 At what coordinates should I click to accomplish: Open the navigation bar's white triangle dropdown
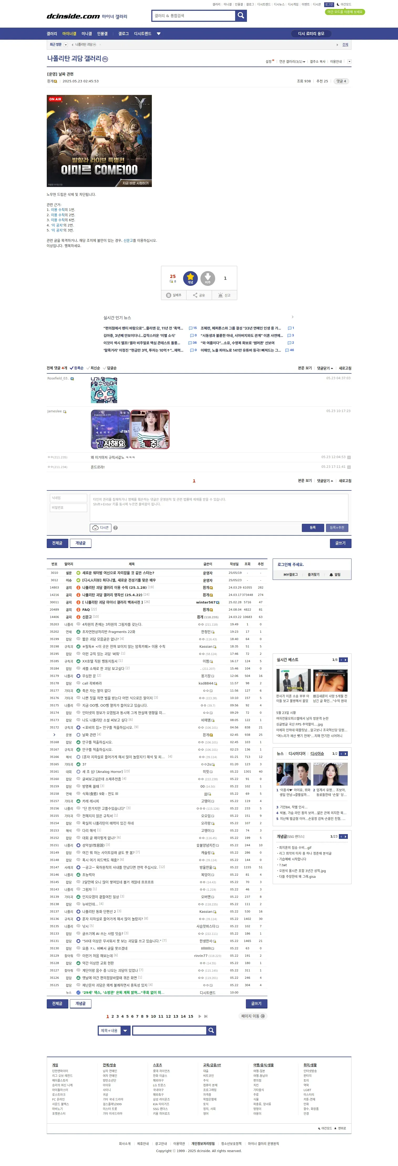tap(159, 33)
